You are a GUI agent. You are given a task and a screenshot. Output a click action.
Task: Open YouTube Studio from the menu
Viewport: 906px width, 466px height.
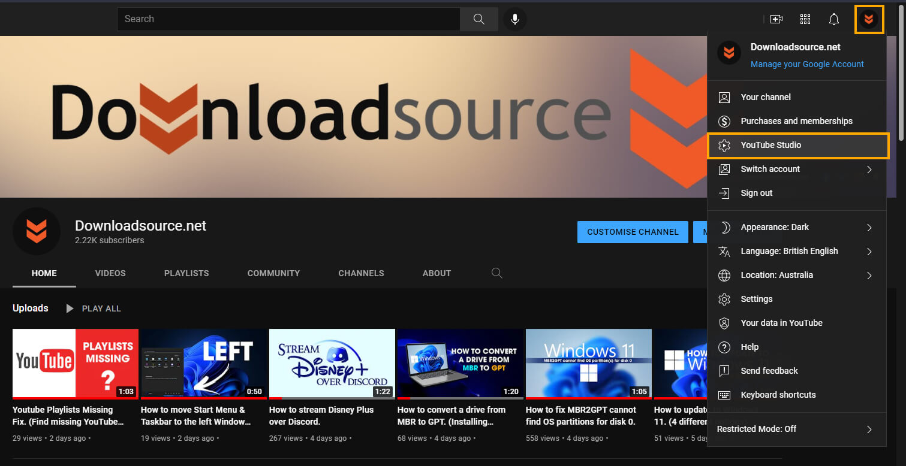click(797, 146)
